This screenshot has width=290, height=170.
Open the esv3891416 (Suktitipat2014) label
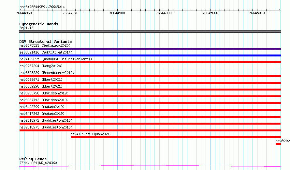[46, 52]
